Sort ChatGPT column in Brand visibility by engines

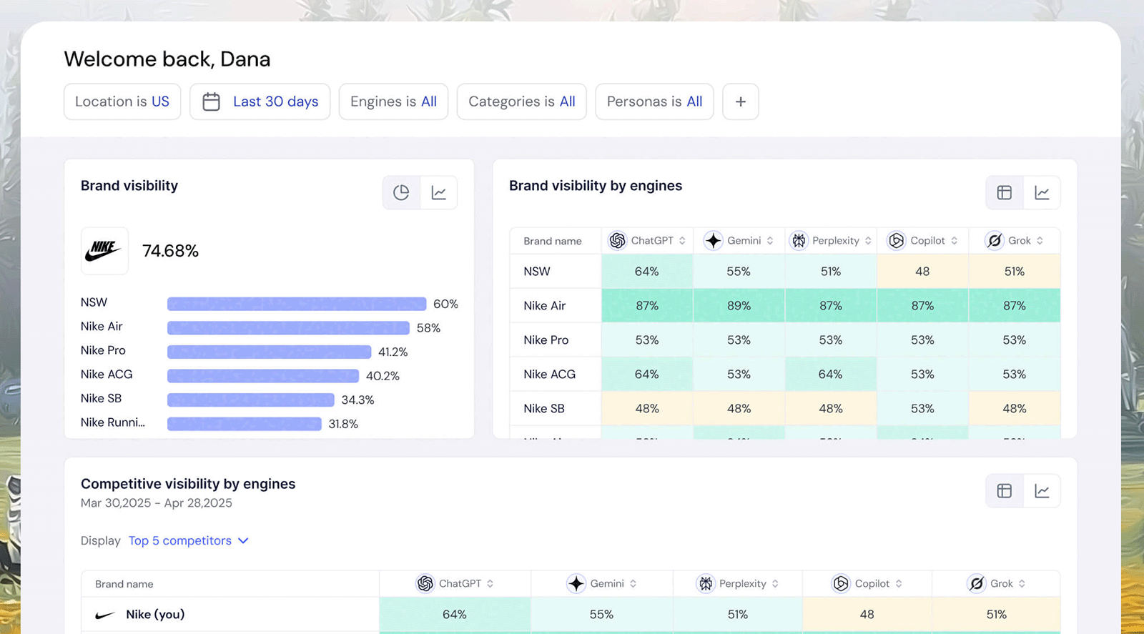pos(682,241)
